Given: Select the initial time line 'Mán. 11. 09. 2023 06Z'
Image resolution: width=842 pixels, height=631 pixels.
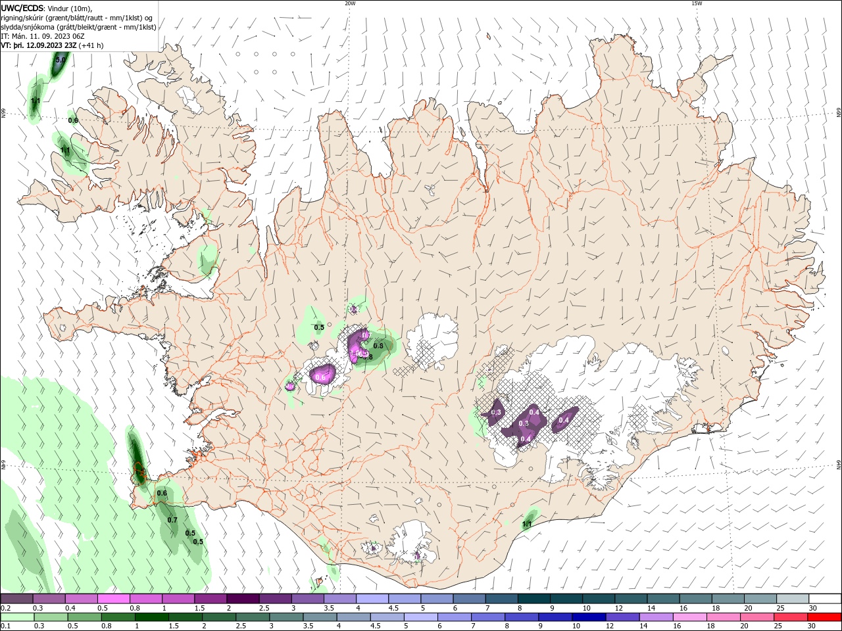Looking at the screenshot, I should pos(47,36).
